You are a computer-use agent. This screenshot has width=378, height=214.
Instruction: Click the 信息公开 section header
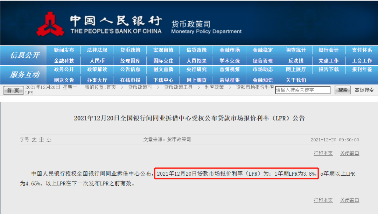24,55
